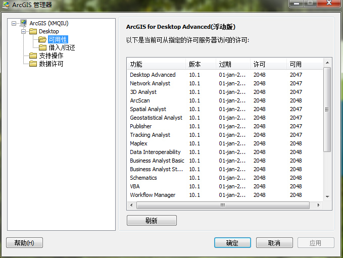Image resolution: width=343 pixels, height=258 pixels.
Task: Click the 过期 date in Maplex row
Action: click(x=232, y=143)
